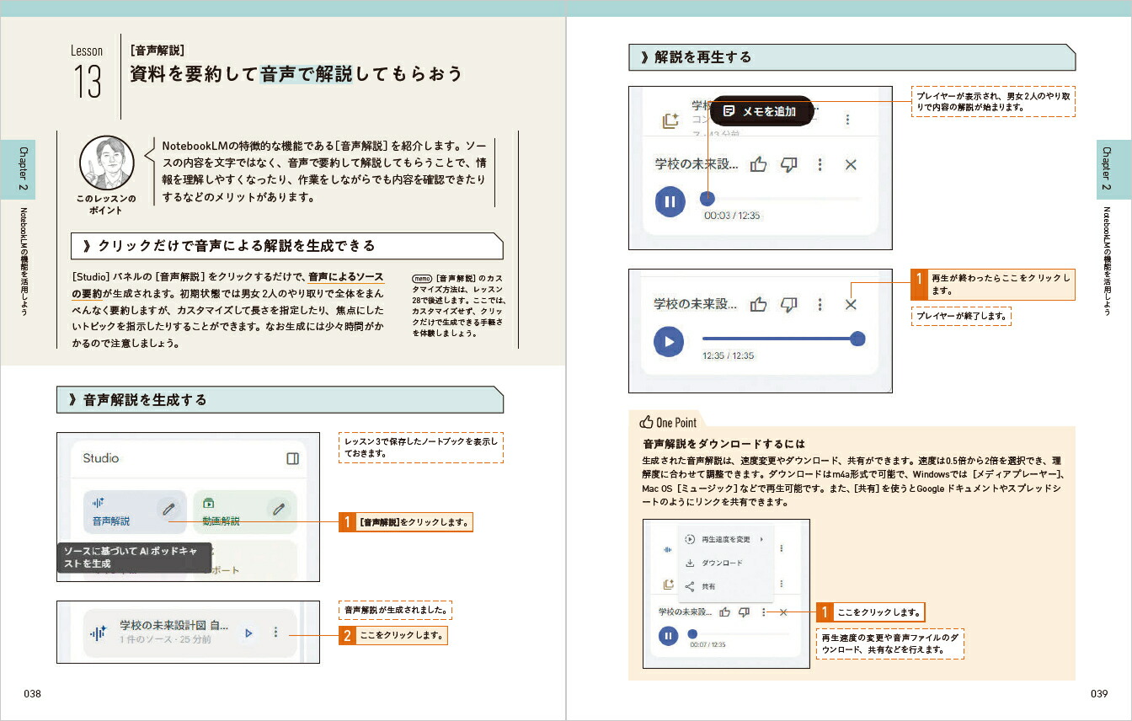Collapse the Studio panel using the sidebar icon

coord(292,459)
